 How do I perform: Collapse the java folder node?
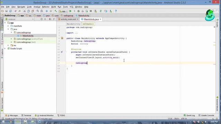tap(8, 29)
